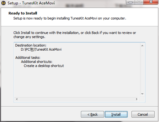The width and height of the screenshot is (159, 122).
Task: Cancel the TunesKit AceMovi setup
Action: point(143,114)
